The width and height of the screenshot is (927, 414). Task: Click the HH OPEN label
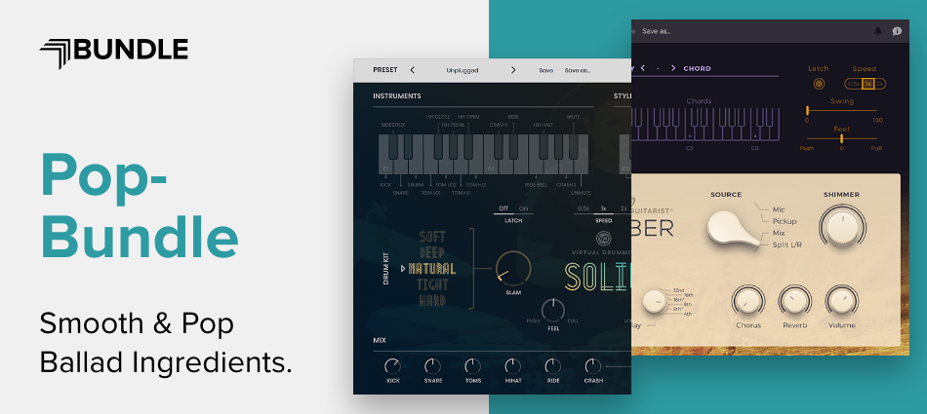[468, 117]
